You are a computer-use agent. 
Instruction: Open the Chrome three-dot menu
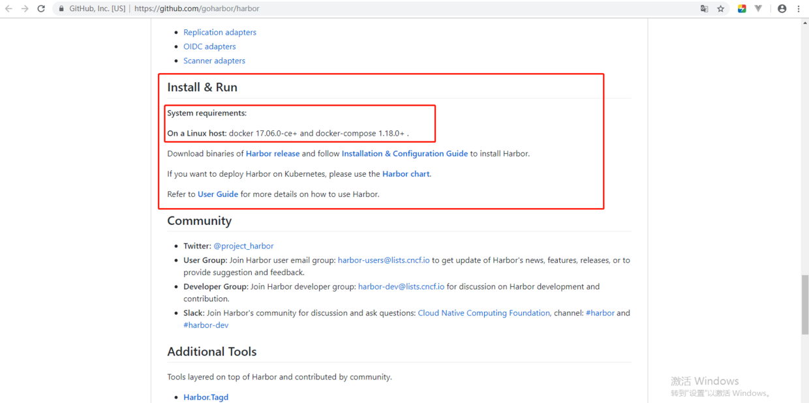tap(799, 8)
